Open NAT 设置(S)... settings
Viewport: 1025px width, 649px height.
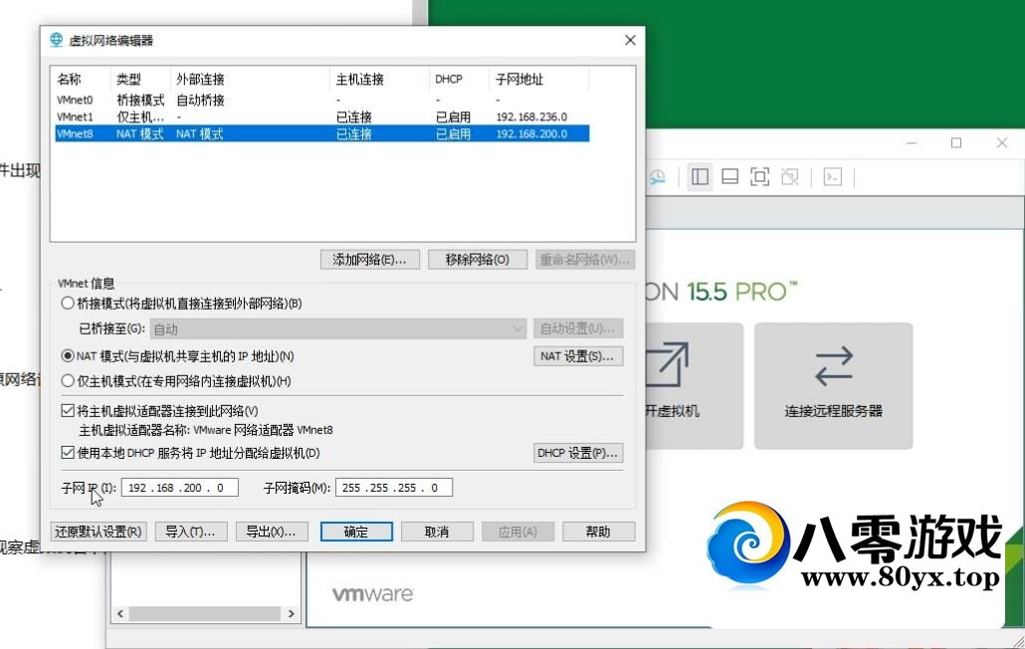(x=578, y=356)
